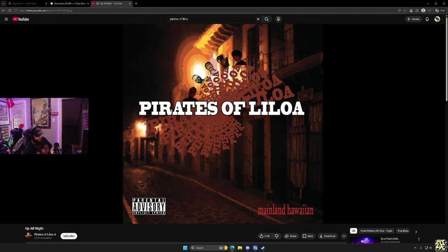Click the video player to pause
The width and height of the screenshot is (448, 252).
point(223,124)
